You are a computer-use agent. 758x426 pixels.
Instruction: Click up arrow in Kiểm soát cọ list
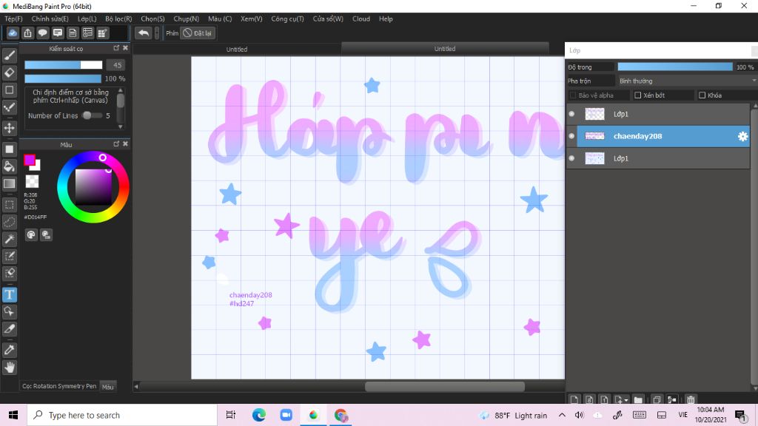coord(121,90)
